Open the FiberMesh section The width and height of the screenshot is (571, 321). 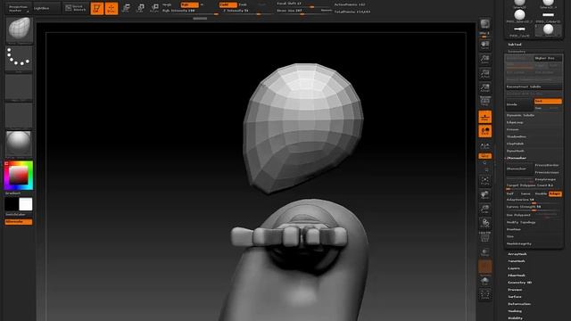(517, 276)
